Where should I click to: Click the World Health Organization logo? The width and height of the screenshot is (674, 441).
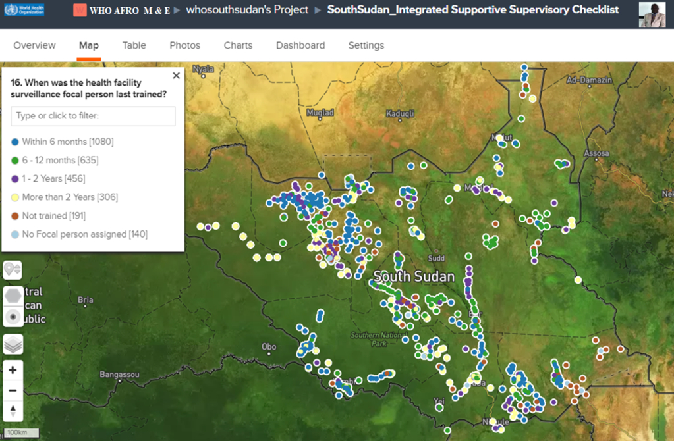point(24,9)
